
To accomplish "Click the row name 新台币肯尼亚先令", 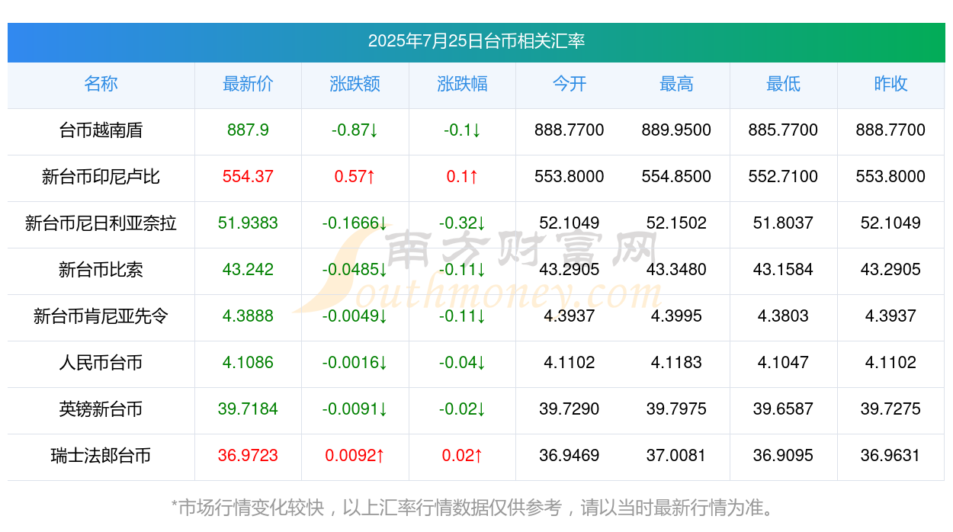I will coord(101,316).
